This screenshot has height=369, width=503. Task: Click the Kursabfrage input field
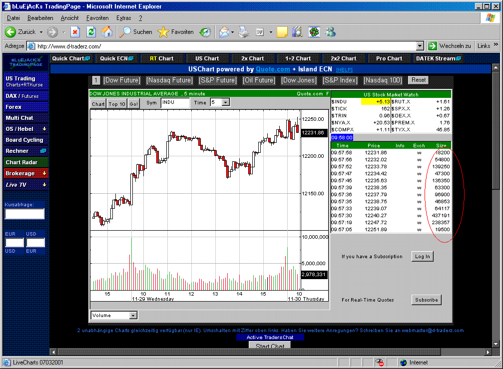(x=24, y=214)
